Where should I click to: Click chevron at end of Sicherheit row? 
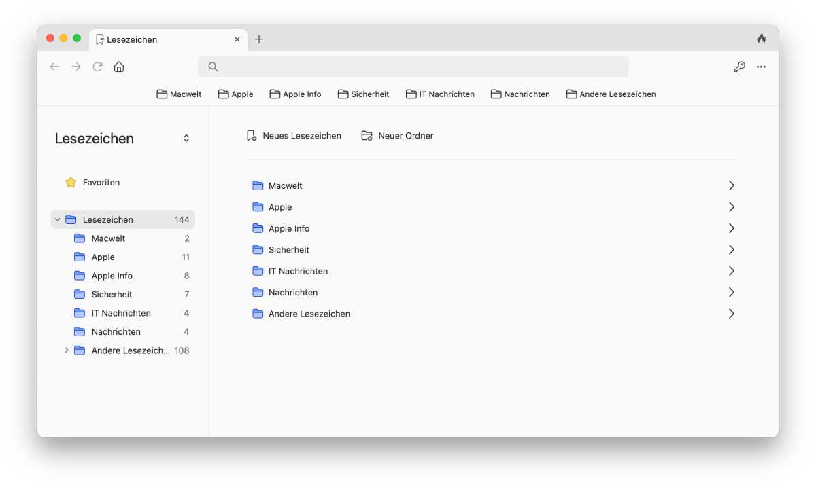732,250
